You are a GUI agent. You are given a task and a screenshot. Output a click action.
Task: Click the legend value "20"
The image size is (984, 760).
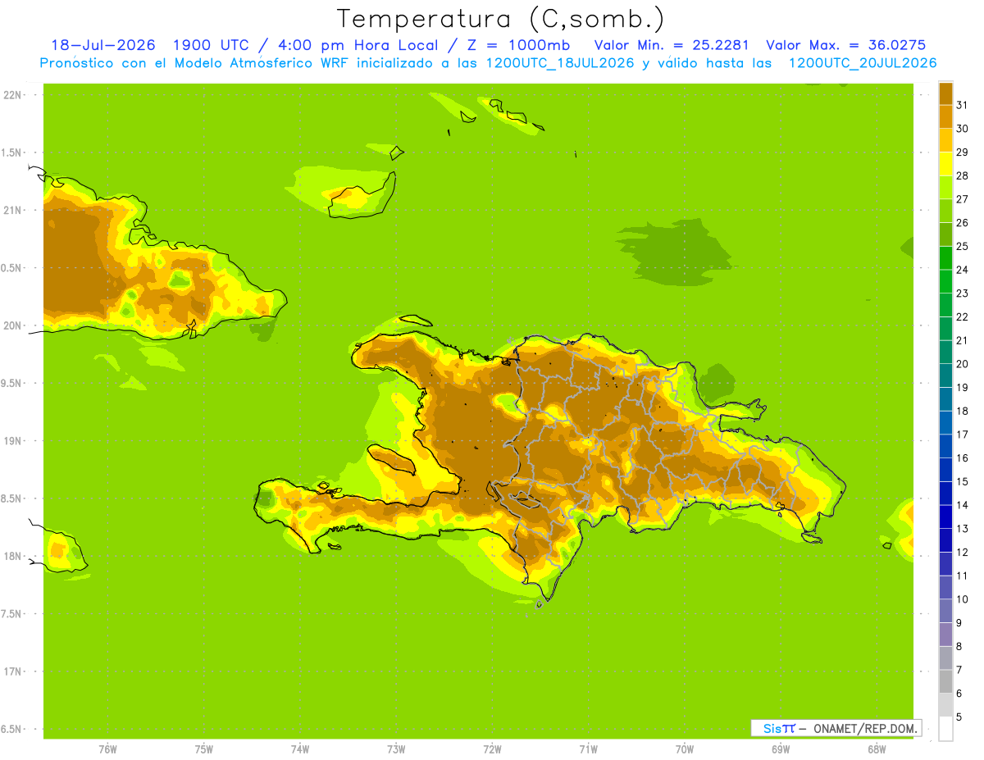tap(962, 364)
